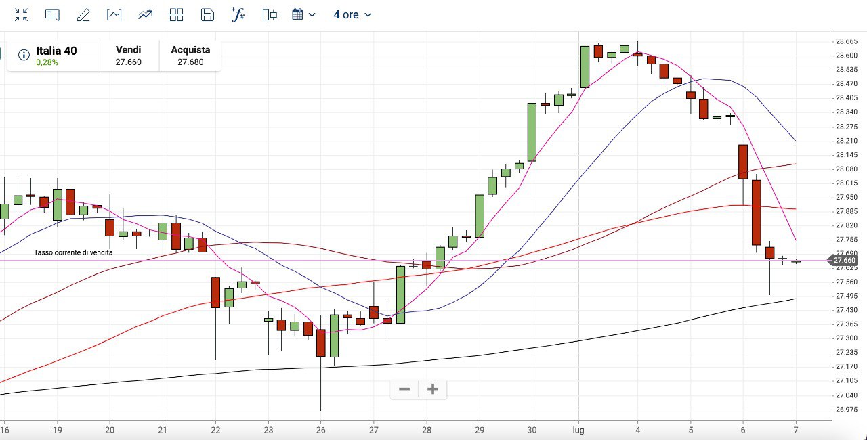Click the Vendi sell button at 27.660
Image resolution: width=867 pixels, height=440 pixels.
click(129, 56)
